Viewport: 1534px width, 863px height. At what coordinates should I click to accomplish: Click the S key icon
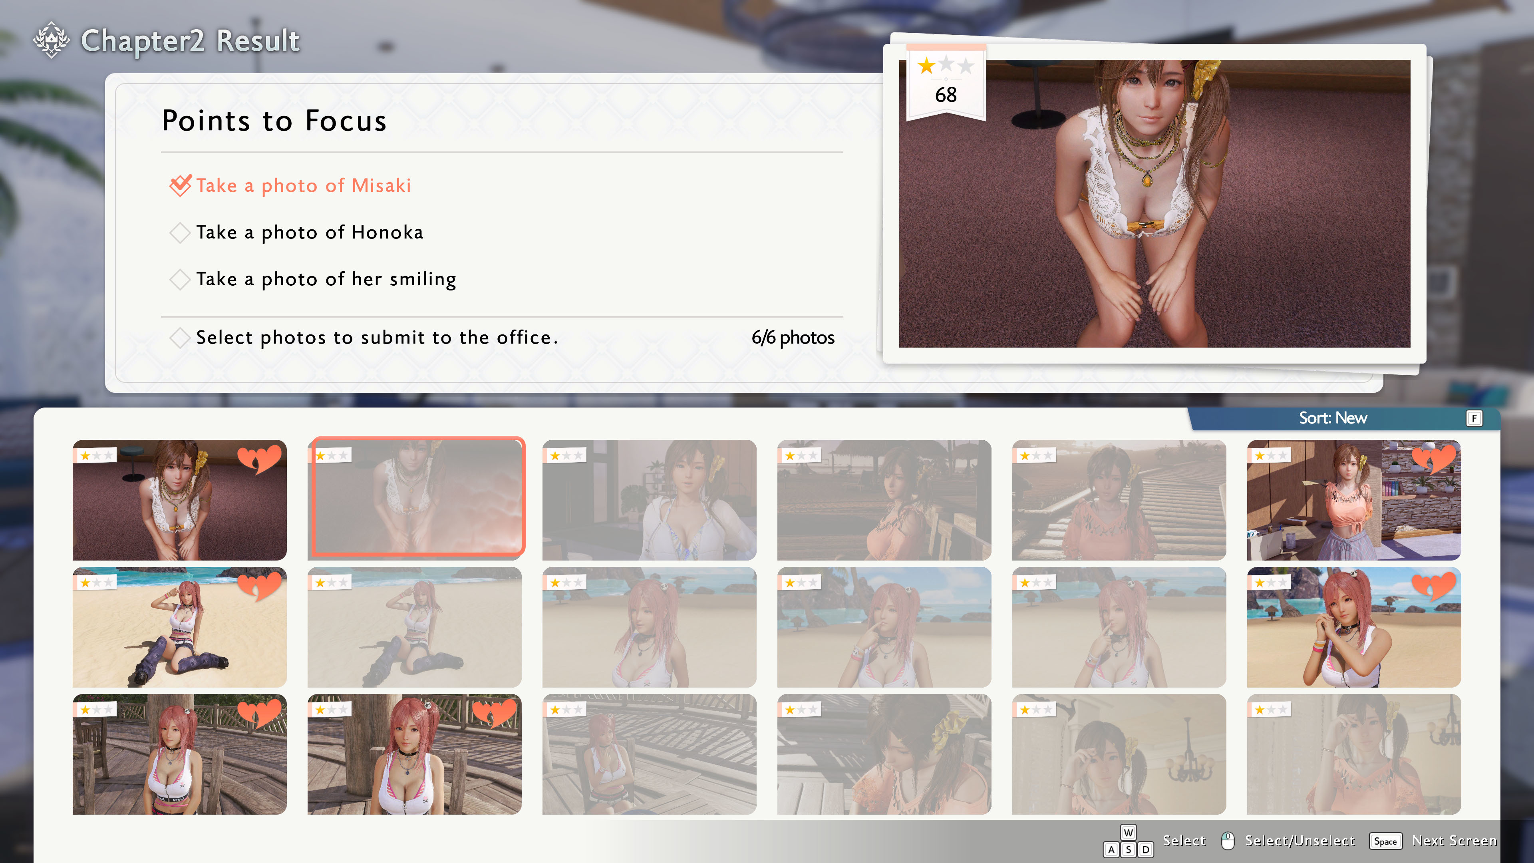pos(1128,849)
